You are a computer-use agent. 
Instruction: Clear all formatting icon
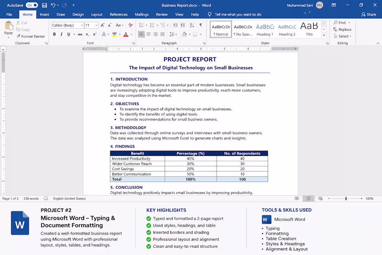[131, 25]
